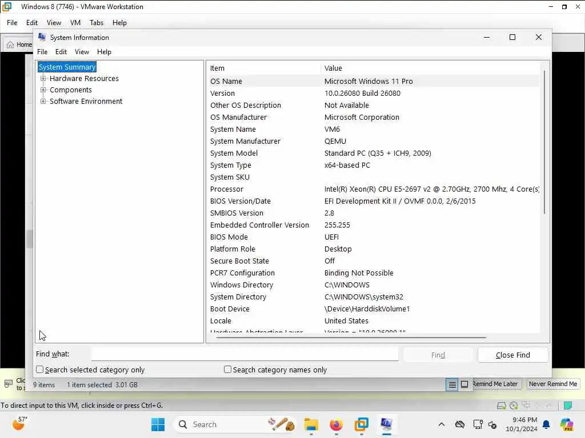Enable Search category names only checkbox

point(227,370)
